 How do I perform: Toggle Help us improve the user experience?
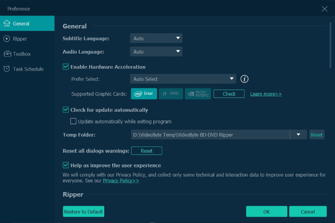tap(66, 165)
